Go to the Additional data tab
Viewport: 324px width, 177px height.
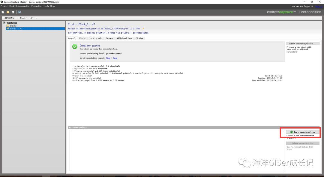pos(124,38)
